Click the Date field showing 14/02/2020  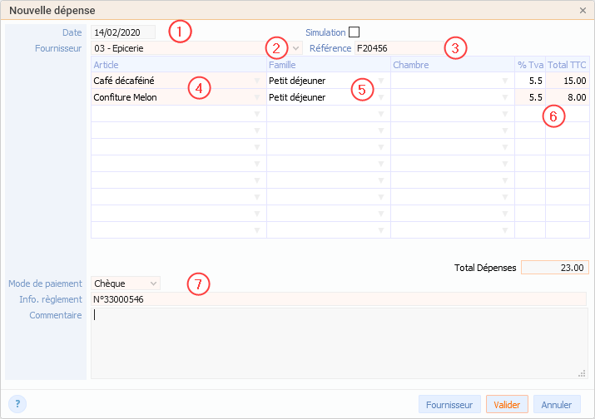pyautogui.click(x=123, y=32)
